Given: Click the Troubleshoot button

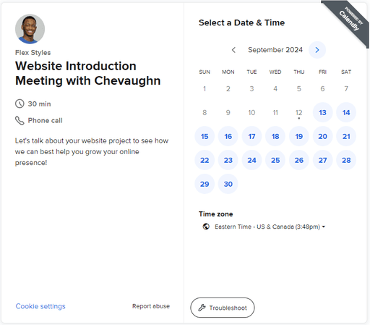Looking at the screenshot, I should coord(223,308).
